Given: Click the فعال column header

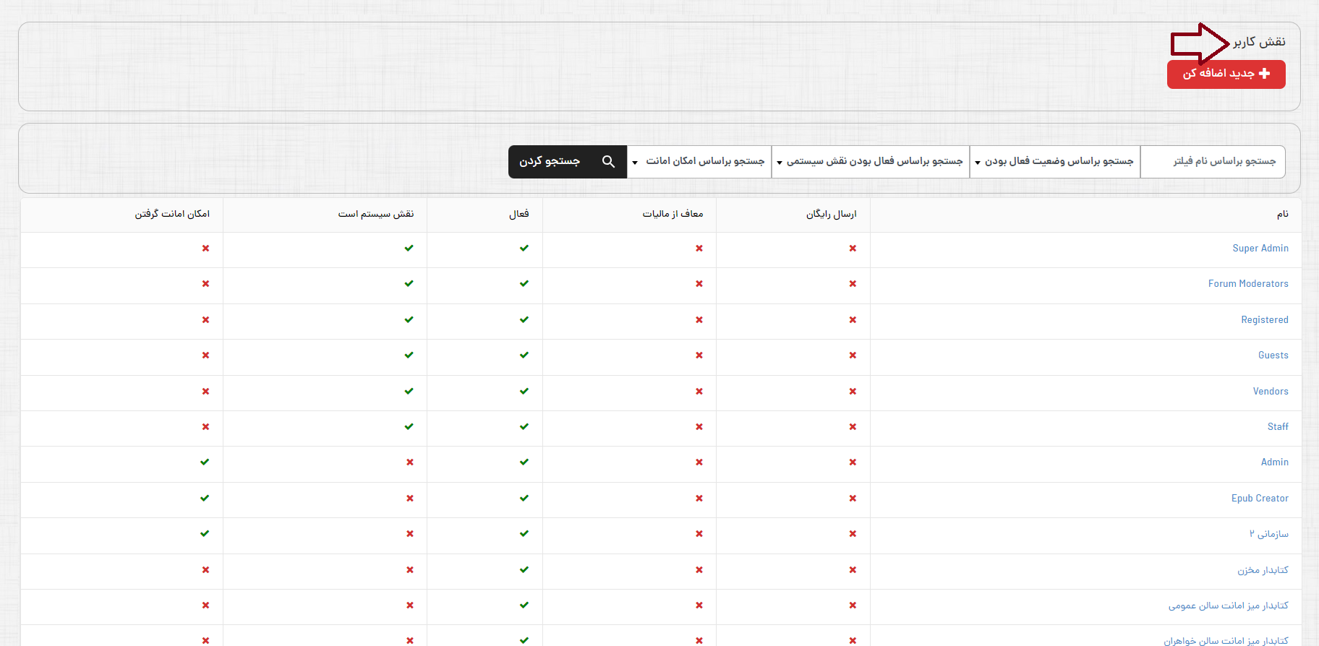Looking at the screenshot, I should click(518, 215).
